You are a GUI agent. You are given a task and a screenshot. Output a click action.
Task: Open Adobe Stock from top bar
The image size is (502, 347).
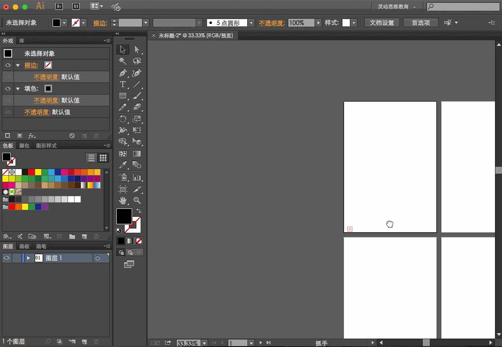[x=76, y=7]
